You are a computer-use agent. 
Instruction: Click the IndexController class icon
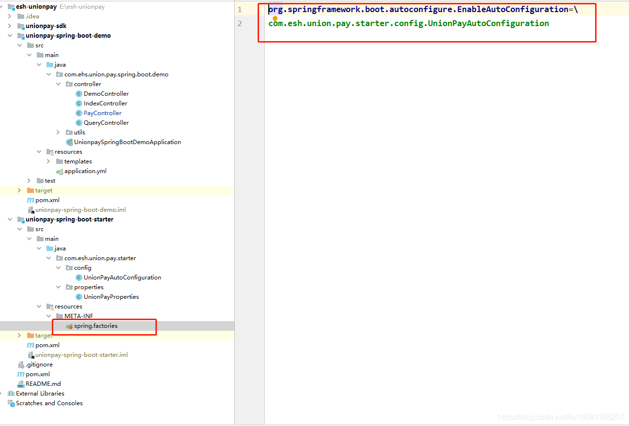point(79,103)
